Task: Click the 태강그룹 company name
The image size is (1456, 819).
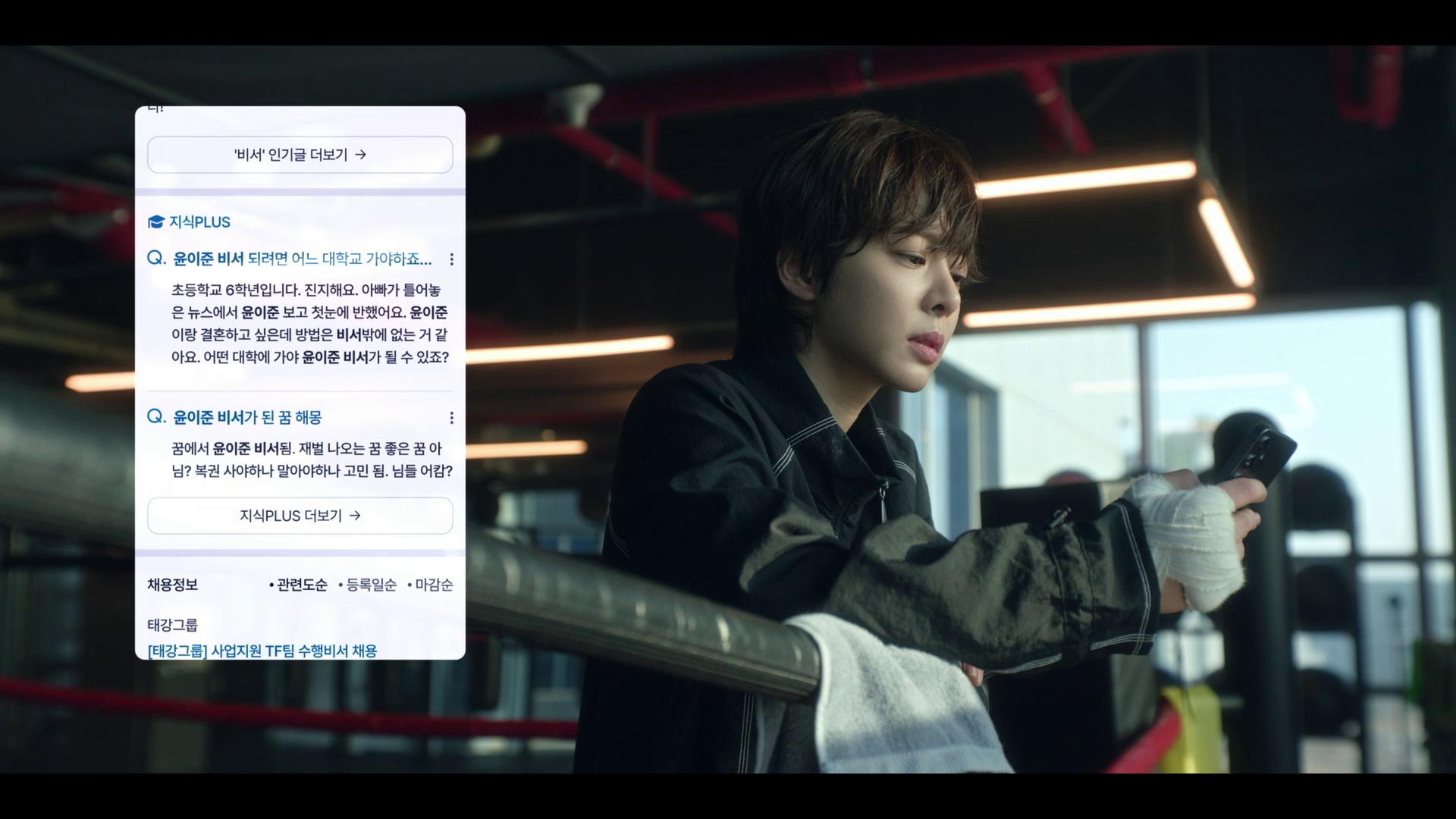Action: (x=172, y=625)
